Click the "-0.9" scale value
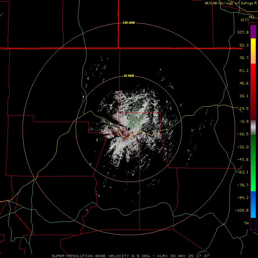This screenshot has width=258, height=258. pyautogui.click(x=244, y=122)
